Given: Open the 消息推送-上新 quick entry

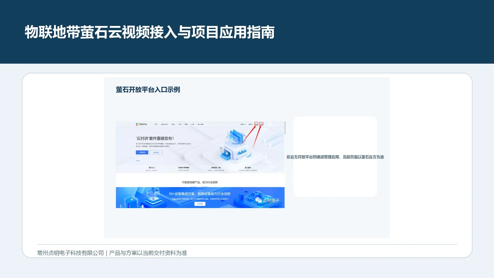Looking at the screenshot, I should (216, 167).
